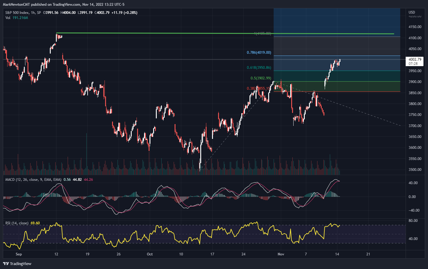Click the Oct label on the time axis

click(x=150, y=254)
